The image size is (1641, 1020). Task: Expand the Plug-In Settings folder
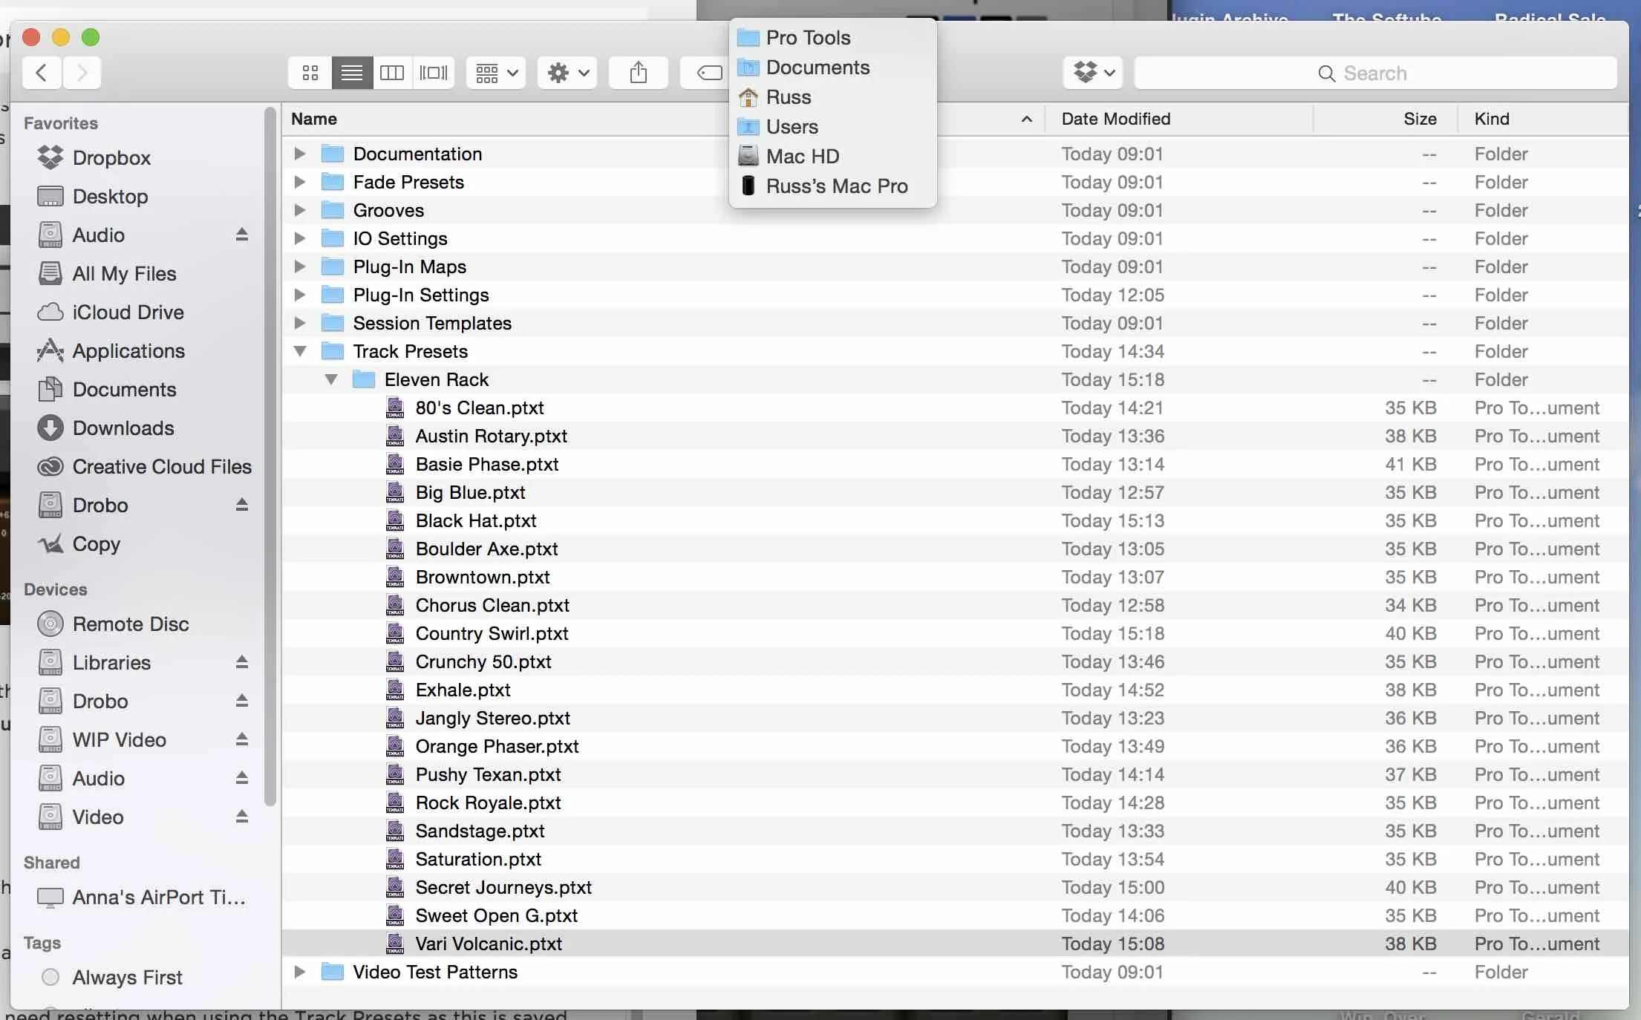[300, 295]
